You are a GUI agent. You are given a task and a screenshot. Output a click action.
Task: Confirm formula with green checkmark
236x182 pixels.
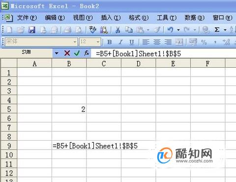[77, 53]
